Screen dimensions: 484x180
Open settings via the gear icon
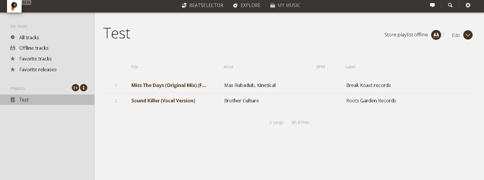468,5
